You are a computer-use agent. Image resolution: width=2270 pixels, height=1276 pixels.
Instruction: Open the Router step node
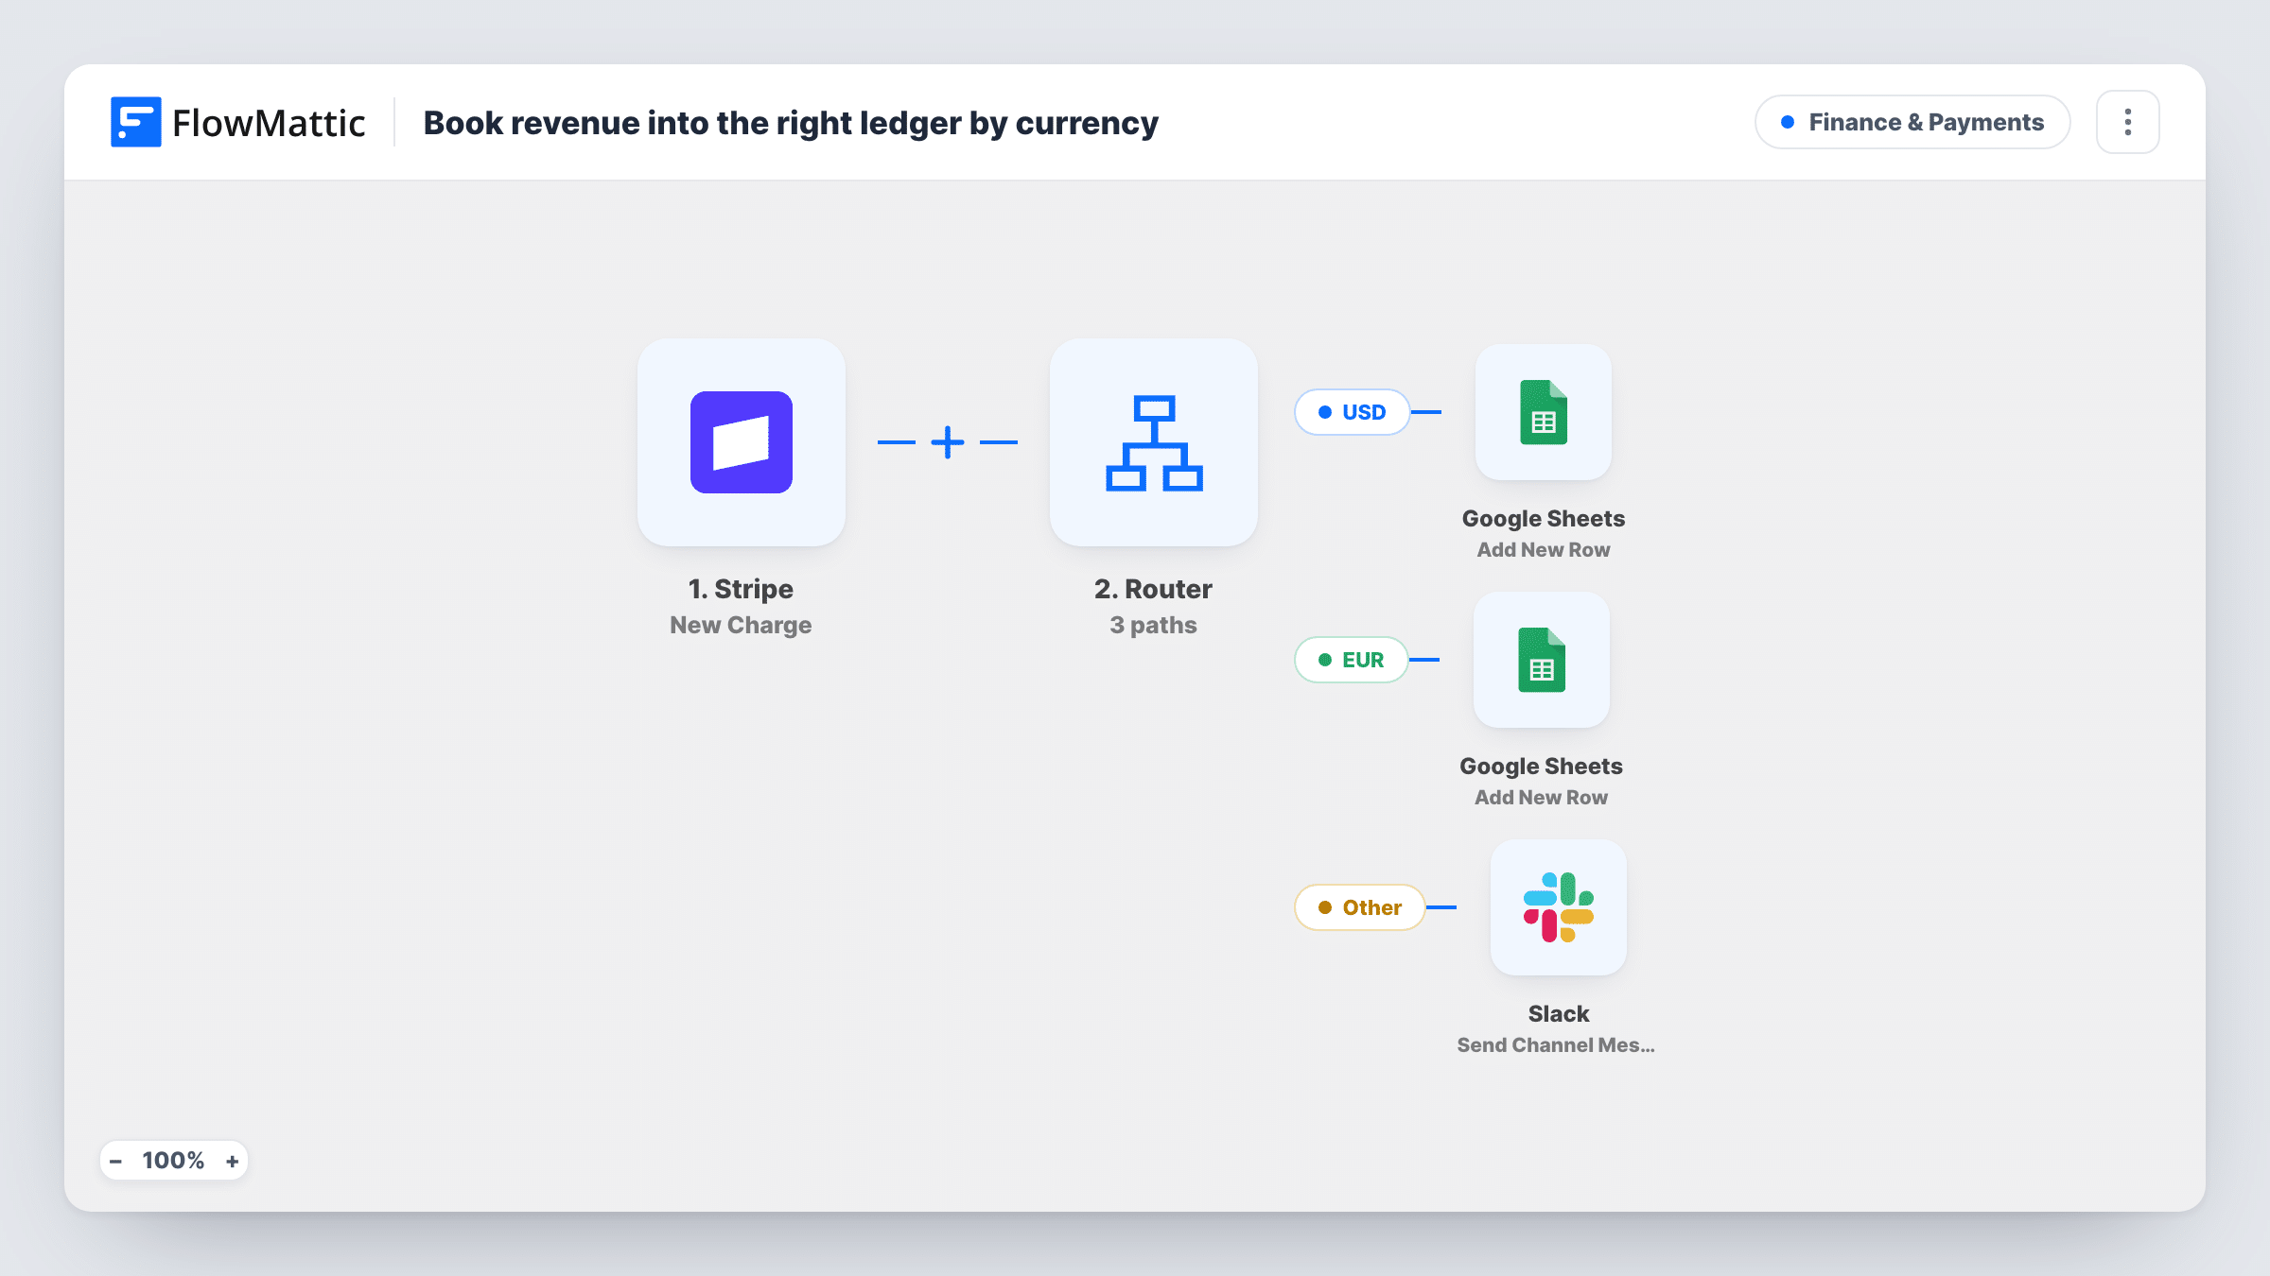click(1153, 442)
